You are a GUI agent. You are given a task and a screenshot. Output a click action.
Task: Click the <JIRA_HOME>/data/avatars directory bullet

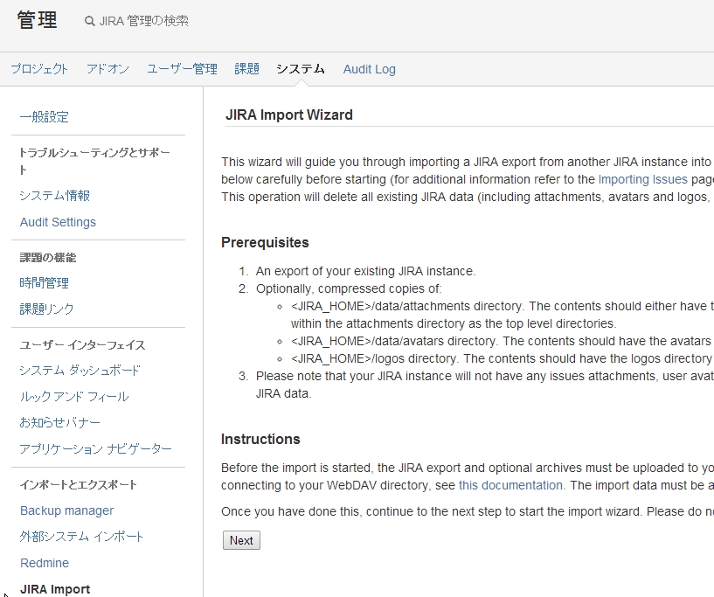click(503, 341)
